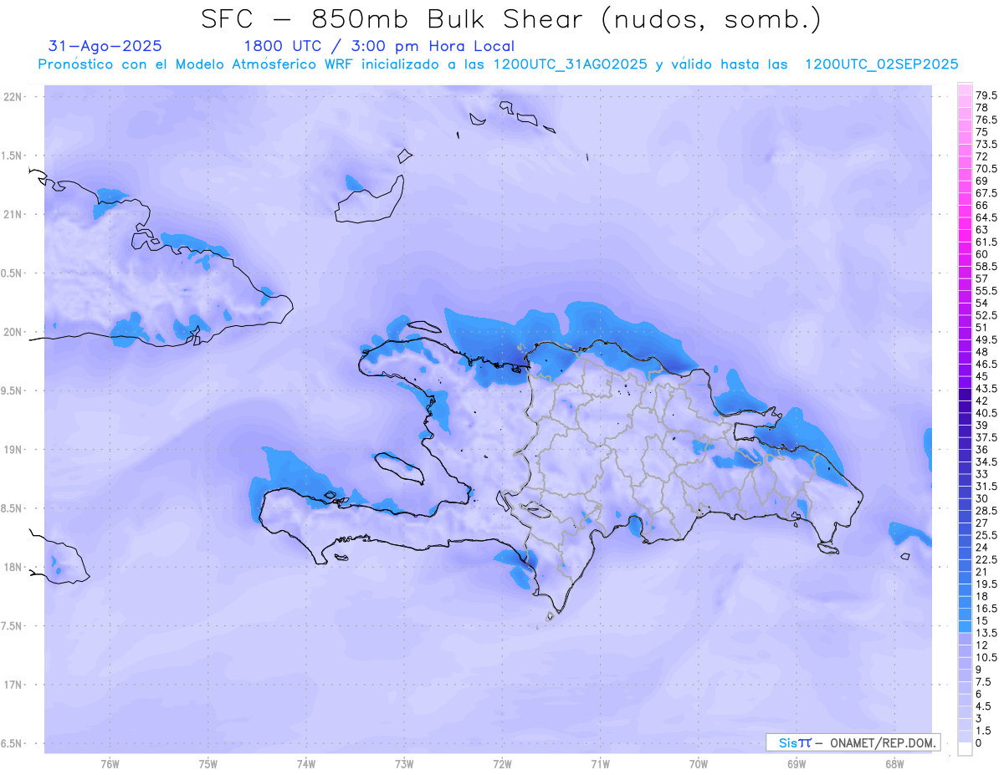Select the valid-until time '1200UTC_02SEP2025'

click(881, 64)
